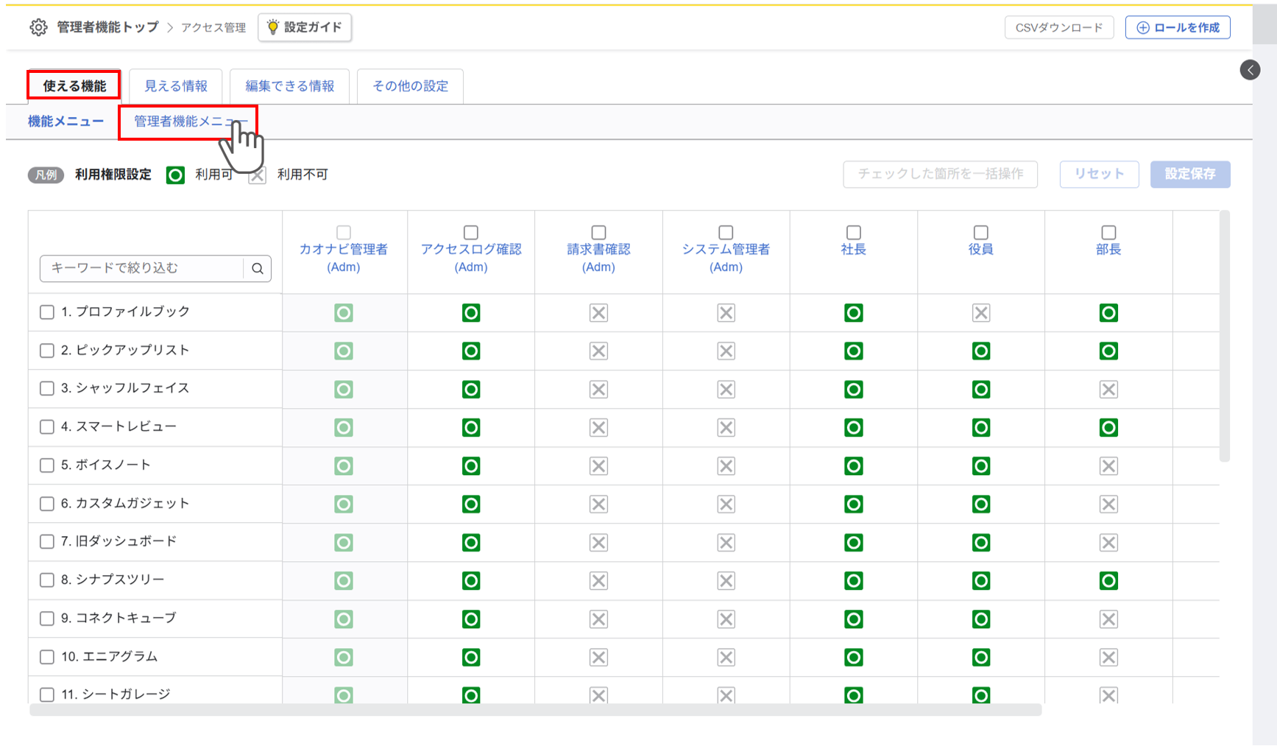Toggle 社長 permission for プロファイルブック
This screenshot has height=746, width=1277.
pyautogui.click(x=853, y=313)
